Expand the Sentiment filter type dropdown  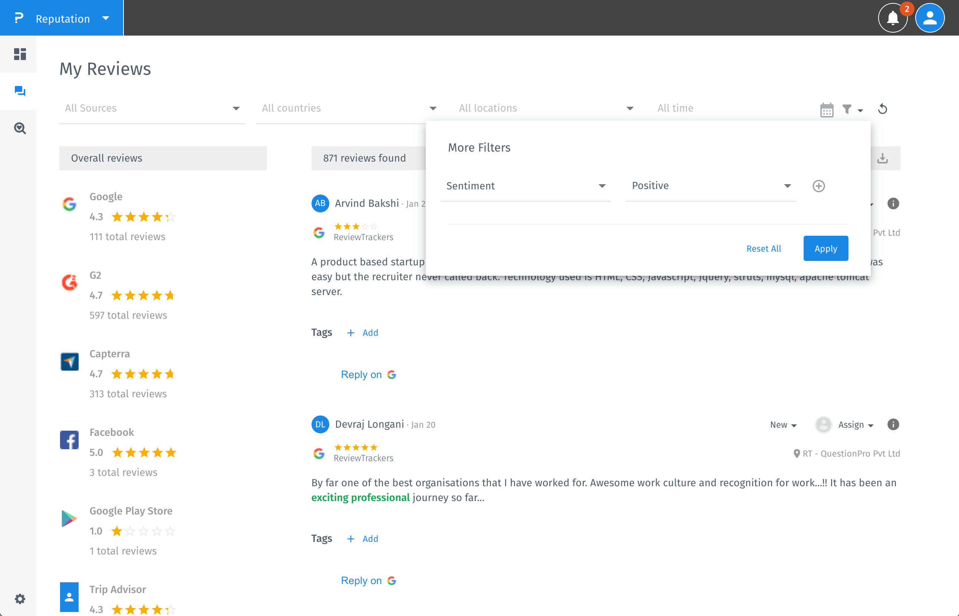click(525, 186)
